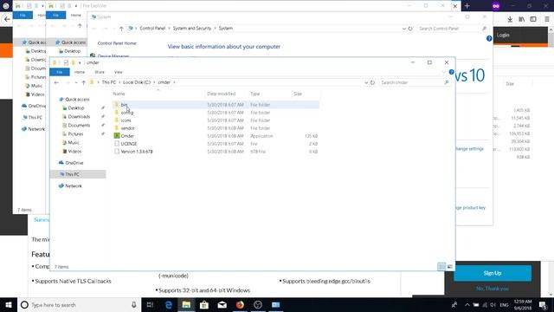The height and width of the screenshot is (312, 554).
Task: Sort by Size column header
Action: click(x=298, y=94)
